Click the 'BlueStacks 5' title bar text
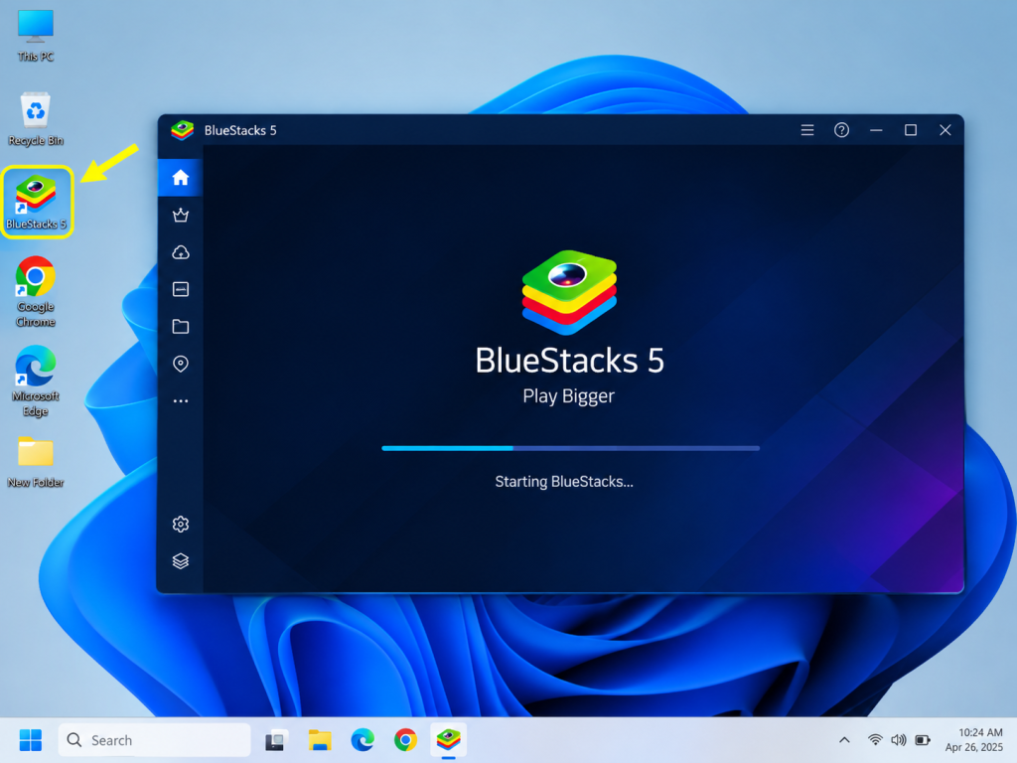 click(x=240, y=130)
